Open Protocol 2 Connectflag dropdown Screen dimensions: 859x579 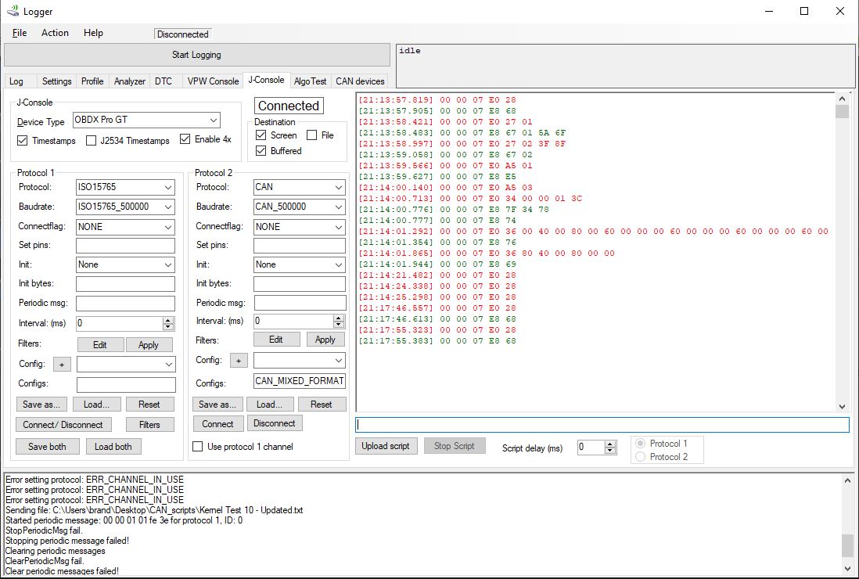point(299,227)
